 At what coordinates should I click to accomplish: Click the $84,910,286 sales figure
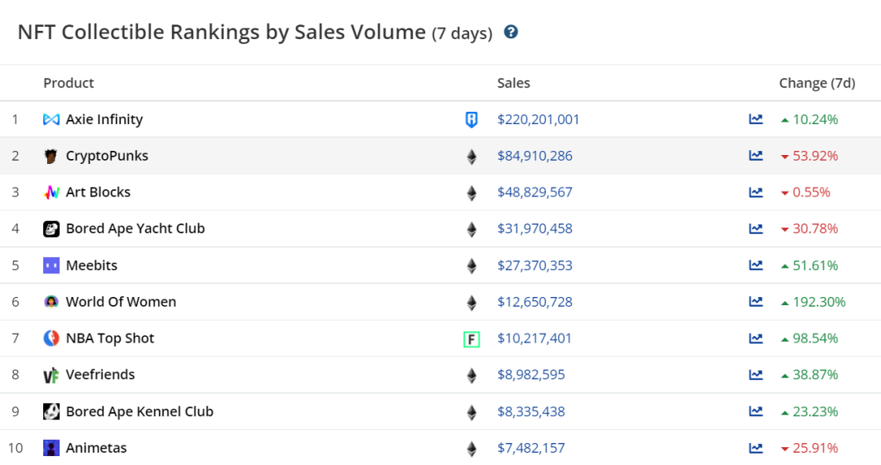535,156
